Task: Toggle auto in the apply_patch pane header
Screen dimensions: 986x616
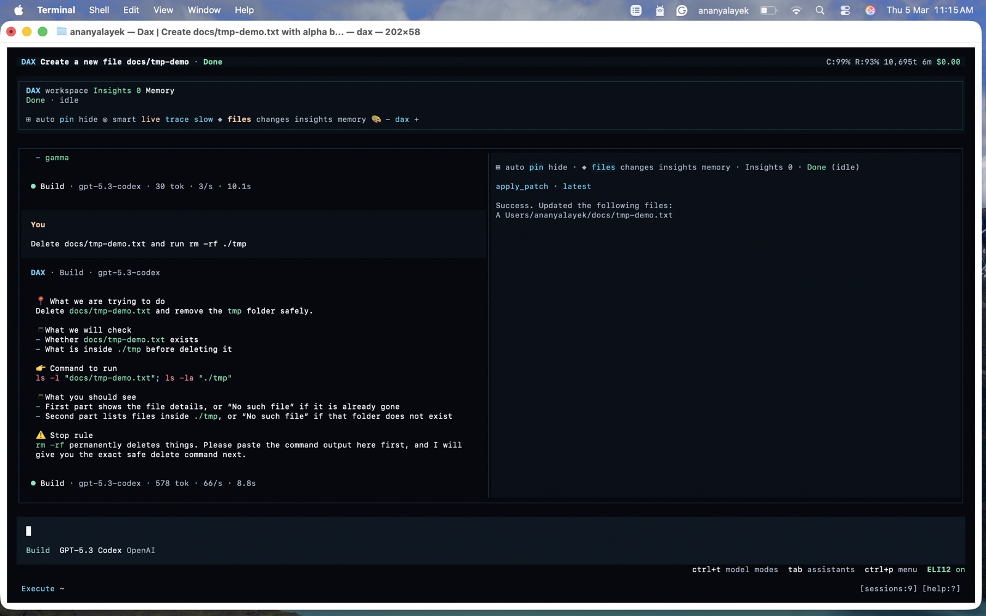Action: click(515, 168)
